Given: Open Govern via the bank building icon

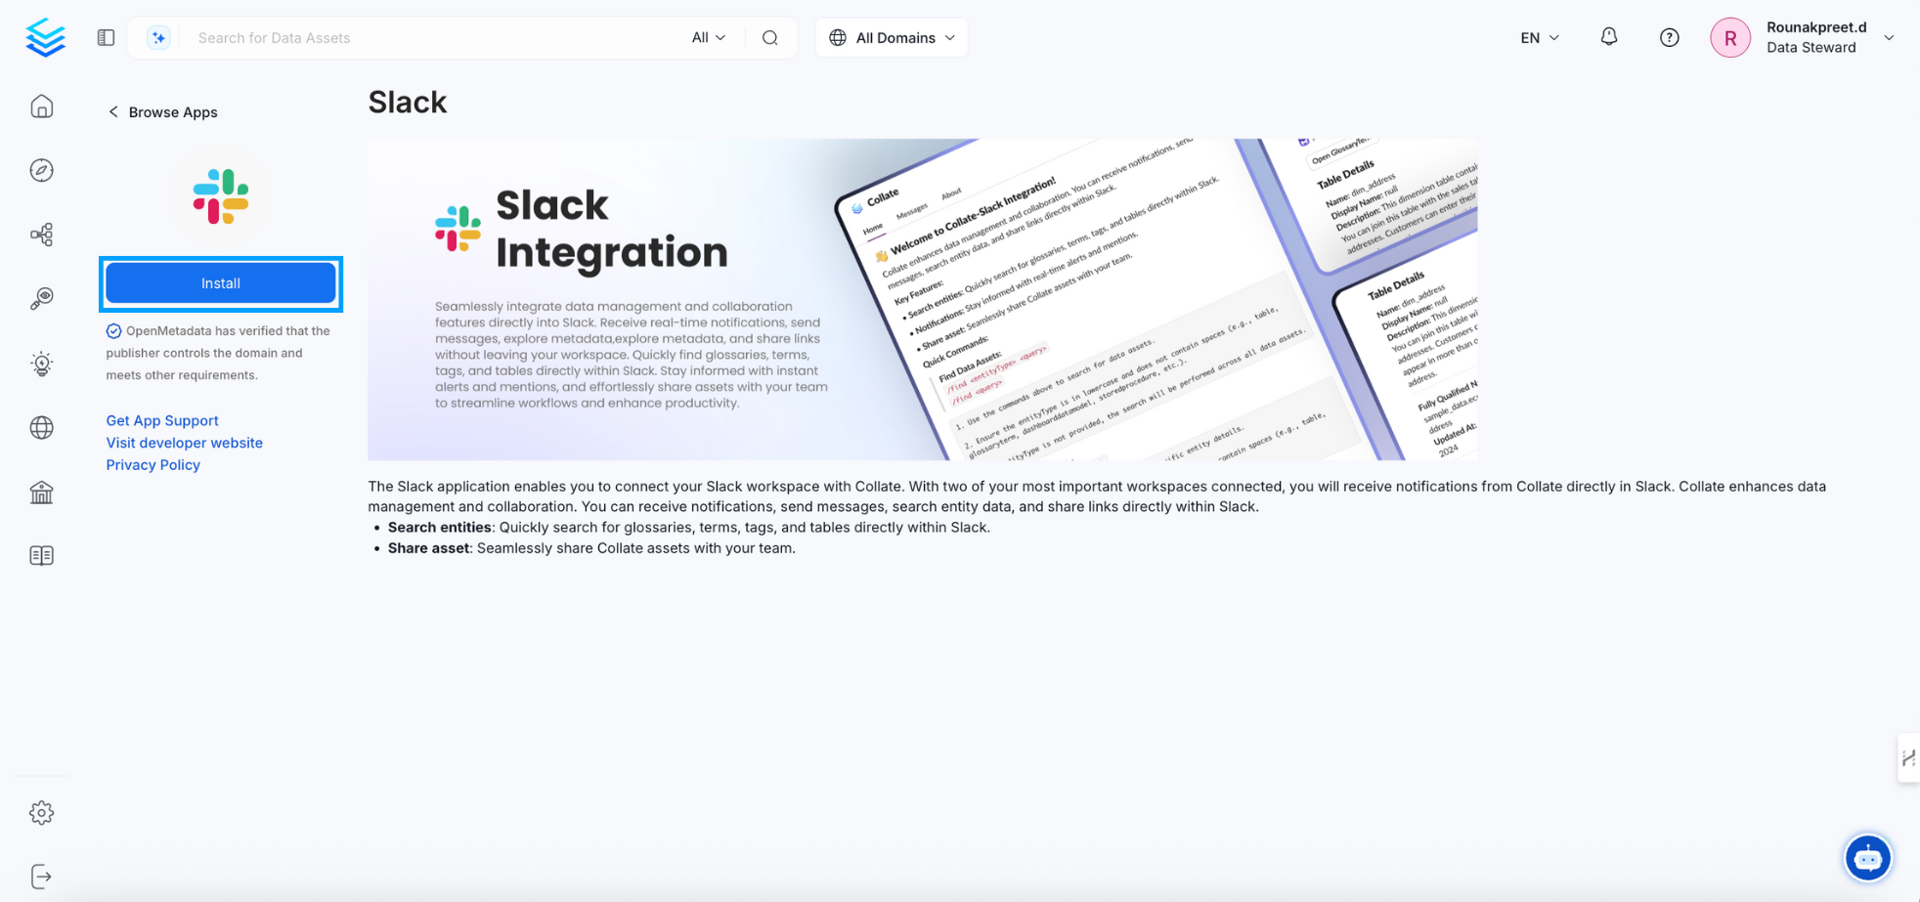Looking at the screenshot, I should pyautogui.click(x=41, y=493).
